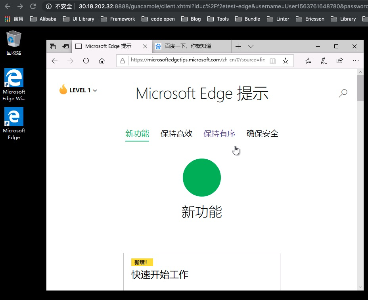Minimize the Edge window
The image size is (368, 300).
318,46
